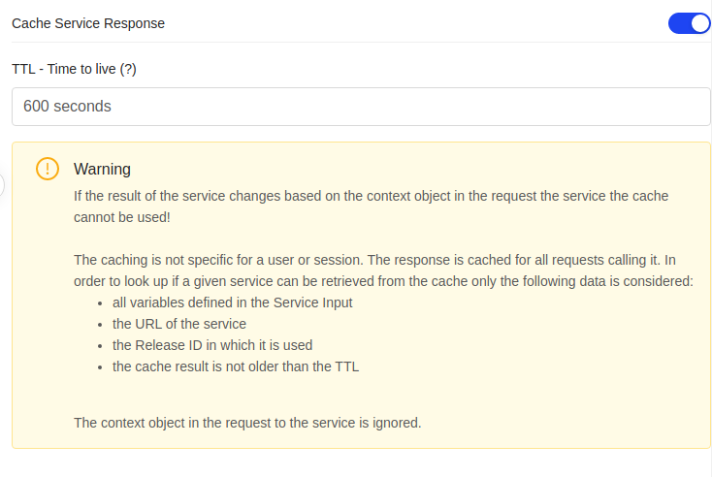
Task: Turn off the Cache Service Response toggle
Action: click(x=689, y=23)
